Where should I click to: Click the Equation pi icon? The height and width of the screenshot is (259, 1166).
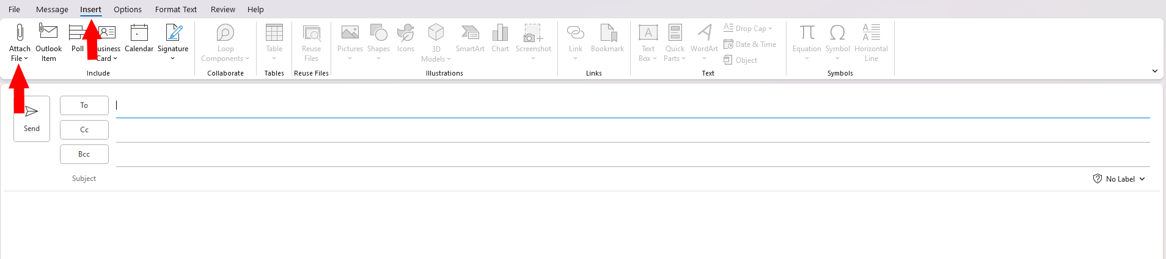[807, 33]
